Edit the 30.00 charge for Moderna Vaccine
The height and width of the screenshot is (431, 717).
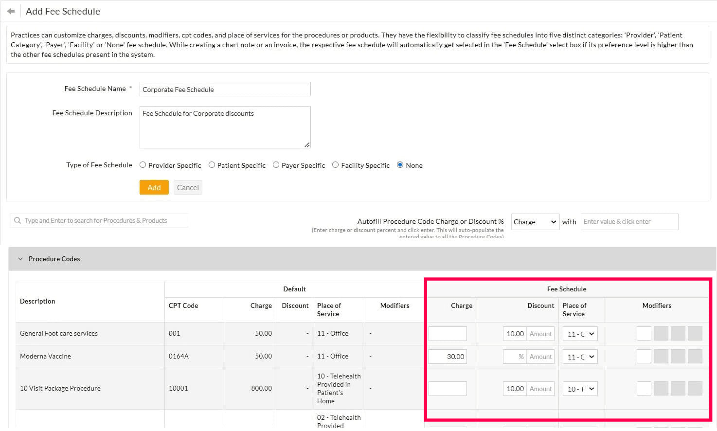coord(447,356)
